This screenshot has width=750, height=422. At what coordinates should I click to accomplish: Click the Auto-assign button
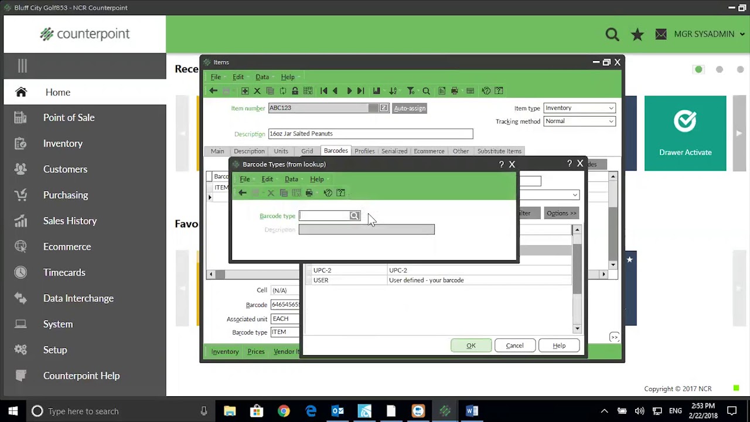(x=410, y=108)
